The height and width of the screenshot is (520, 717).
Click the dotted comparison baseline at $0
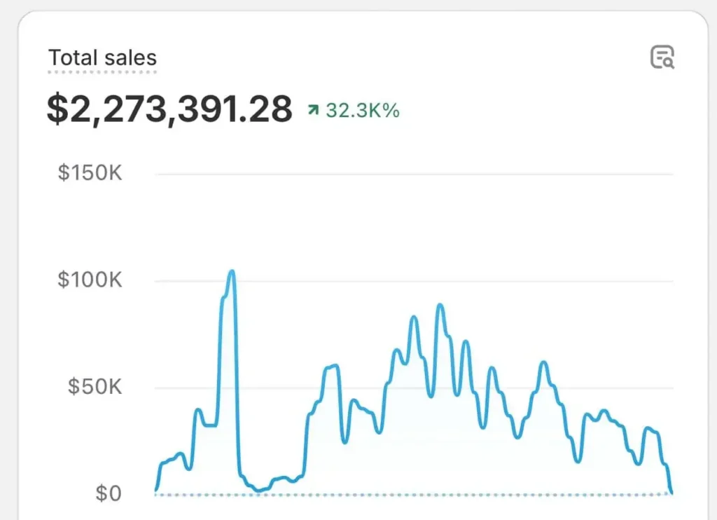click(420, 495)
